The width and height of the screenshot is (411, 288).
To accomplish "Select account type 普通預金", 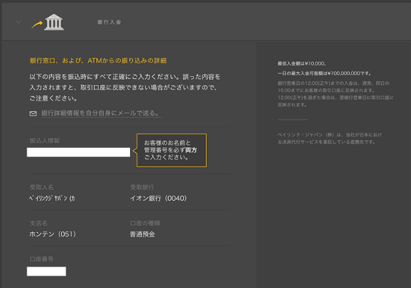I will coord(142,234).
